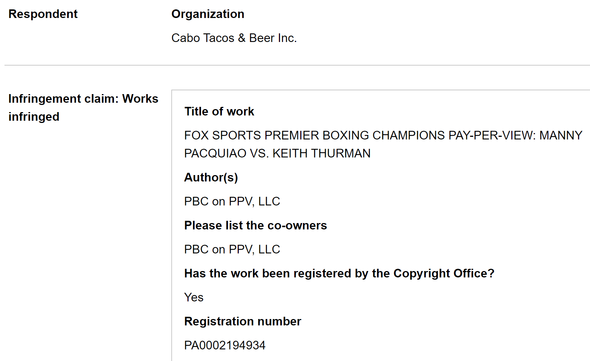Click Please list the co-owners label
This screenshot has height=361, width=590.
[x=255, y=225]
